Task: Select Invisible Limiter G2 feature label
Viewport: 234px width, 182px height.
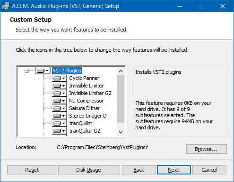Action: (x=90, y=93)
